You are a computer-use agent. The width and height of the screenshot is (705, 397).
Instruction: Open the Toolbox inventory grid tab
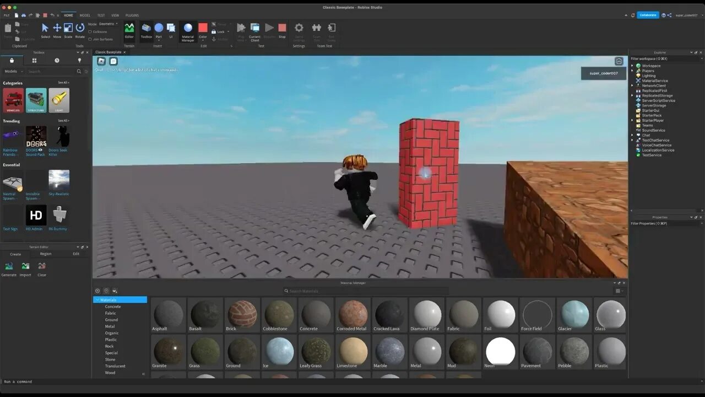point(34,60)
